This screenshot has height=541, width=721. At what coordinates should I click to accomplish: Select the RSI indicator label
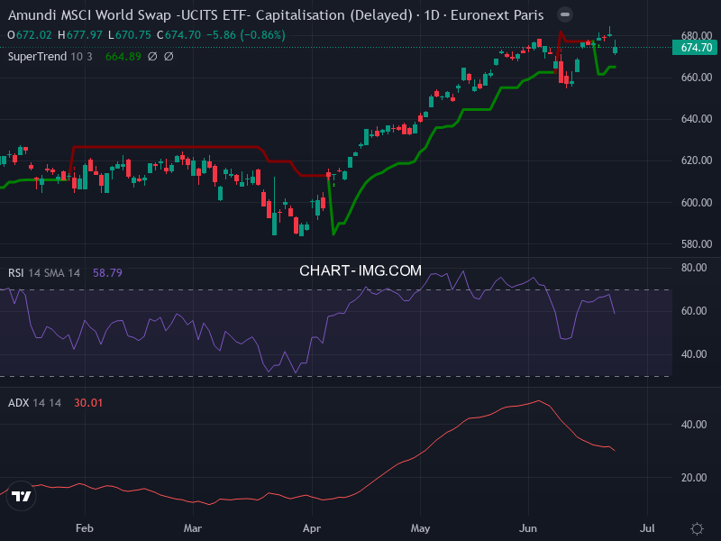click(15, 273)
